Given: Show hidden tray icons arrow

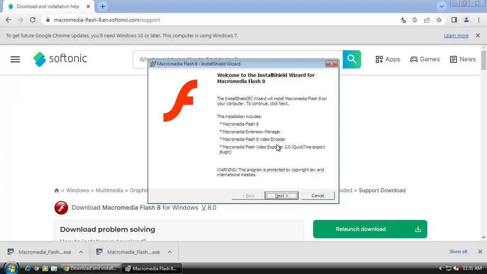Looking at the screenshot, I should [441, 268].
